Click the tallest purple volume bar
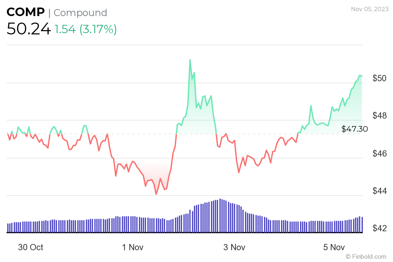 [x=220, y=215]
